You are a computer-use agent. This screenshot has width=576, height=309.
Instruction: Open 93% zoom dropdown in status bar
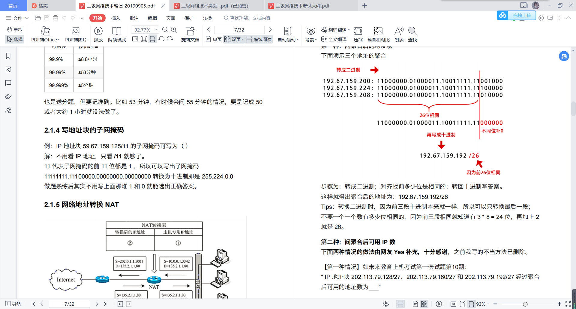pyautogui.click(x=483, y=304)
